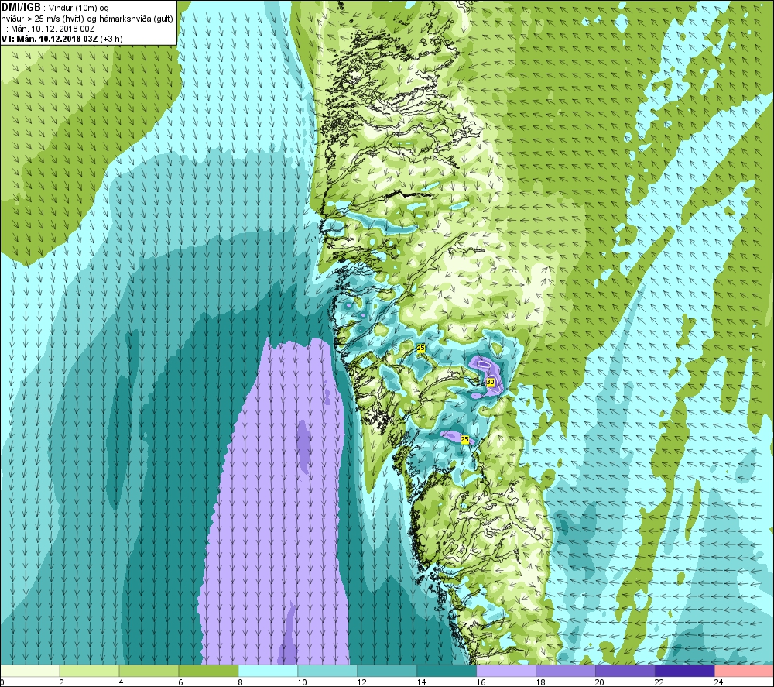The image size is (774, 687).
Task: Pick the 12–14 m/s teal legend swatch
Action: (x=387, y=671)
